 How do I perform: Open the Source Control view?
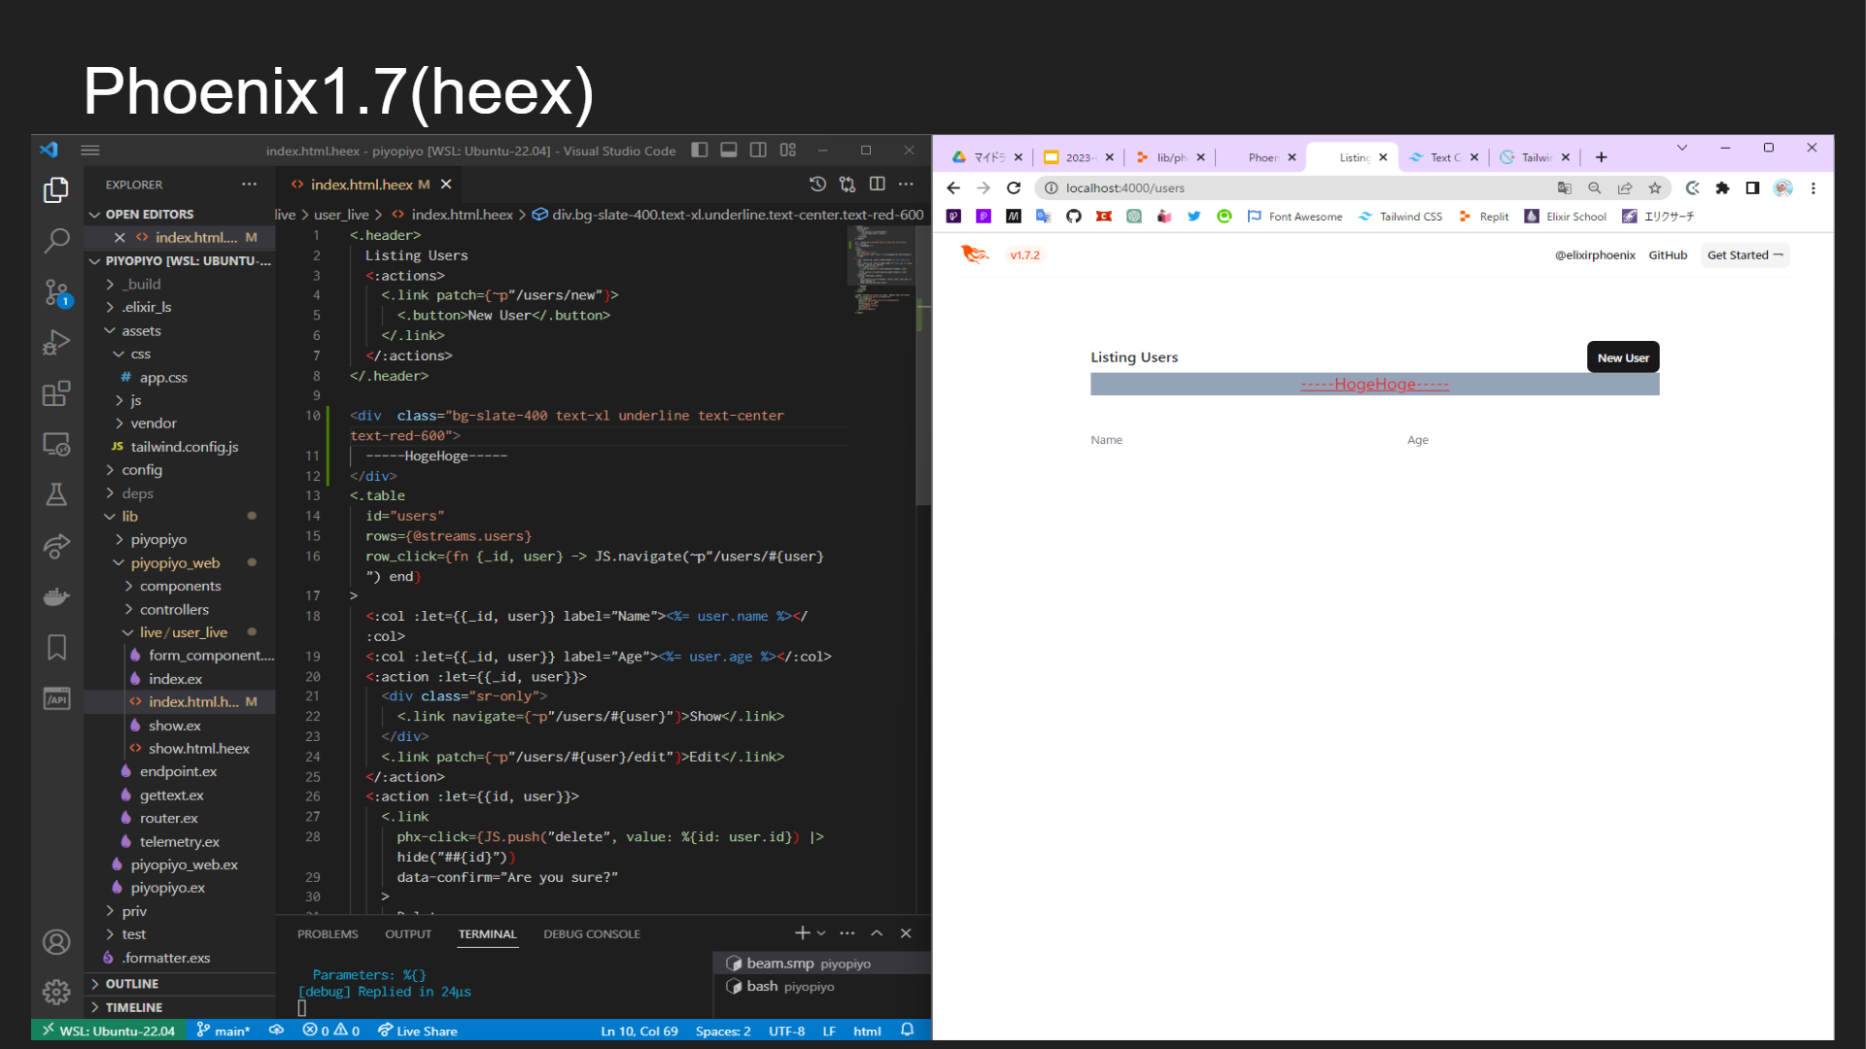click(x=56, y=291)
